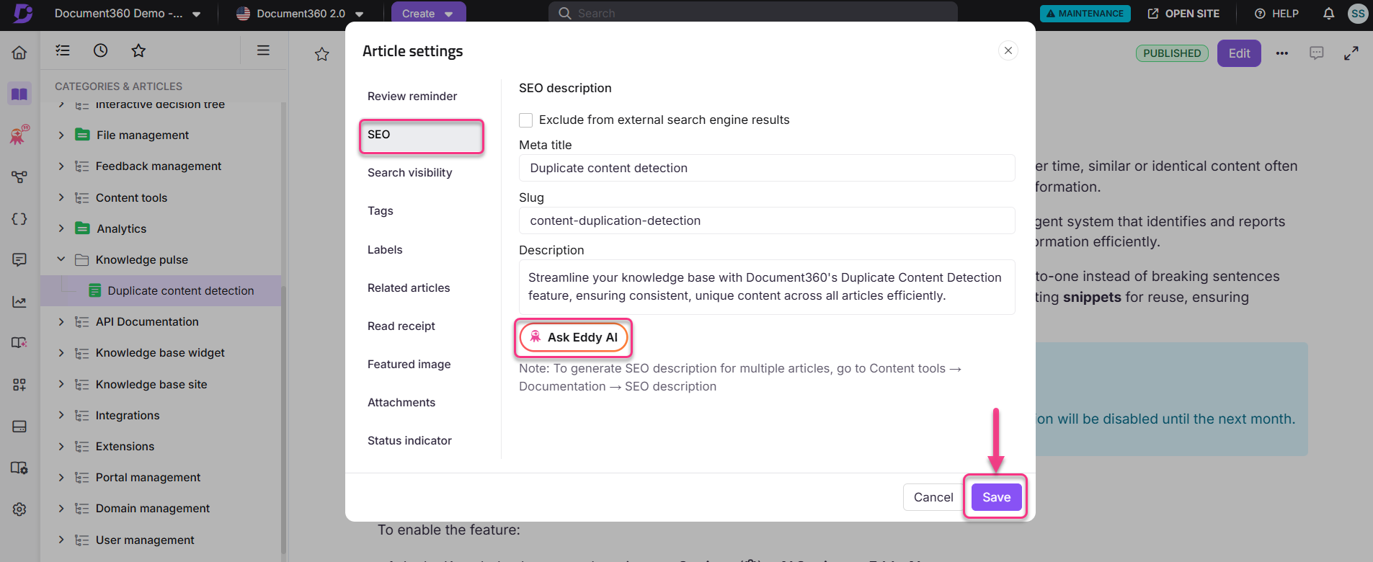The image size is (1373, 562).
Task: Click the Cancel button
Action: click(x=933, y=497)
